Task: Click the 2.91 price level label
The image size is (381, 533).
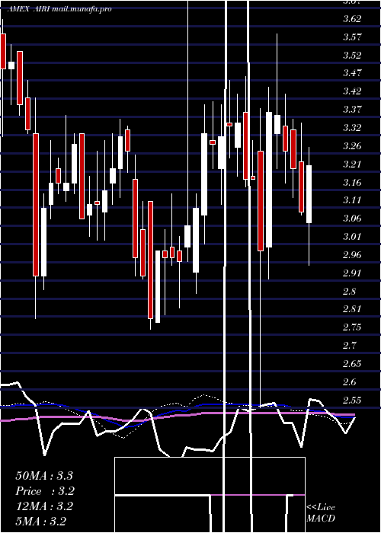Action: 352,273
